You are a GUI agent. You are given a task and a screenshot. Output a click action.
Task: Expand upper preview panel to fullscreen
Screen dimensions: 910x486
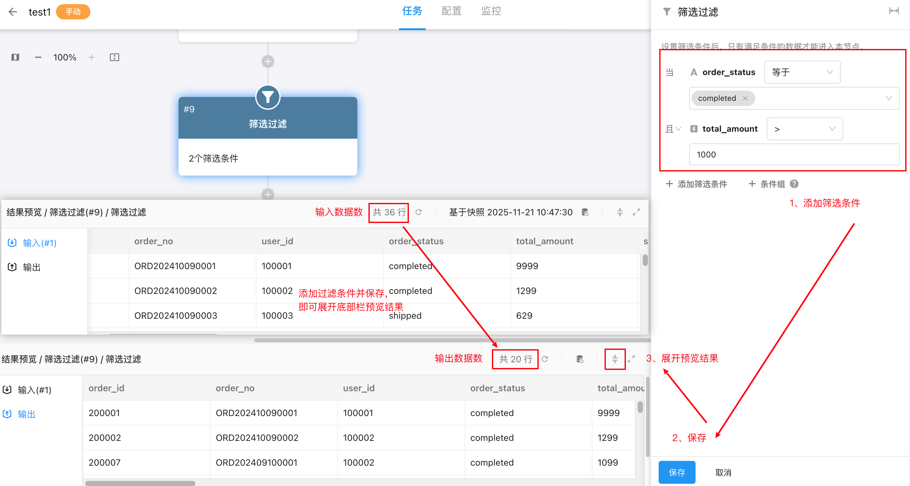click(636, 212)
